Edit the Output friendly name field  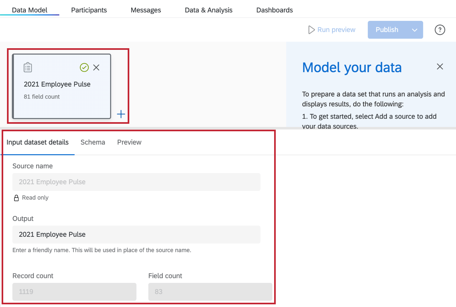136,234
